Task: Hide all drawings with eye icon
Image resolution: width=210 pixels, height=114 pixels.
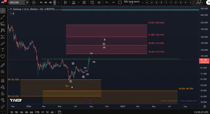Action: [x=3, y=100]
